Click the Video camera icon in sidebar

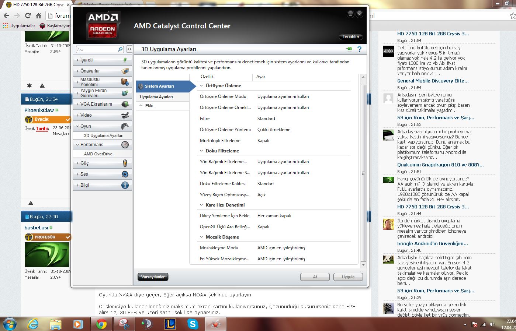click(125, 115)
